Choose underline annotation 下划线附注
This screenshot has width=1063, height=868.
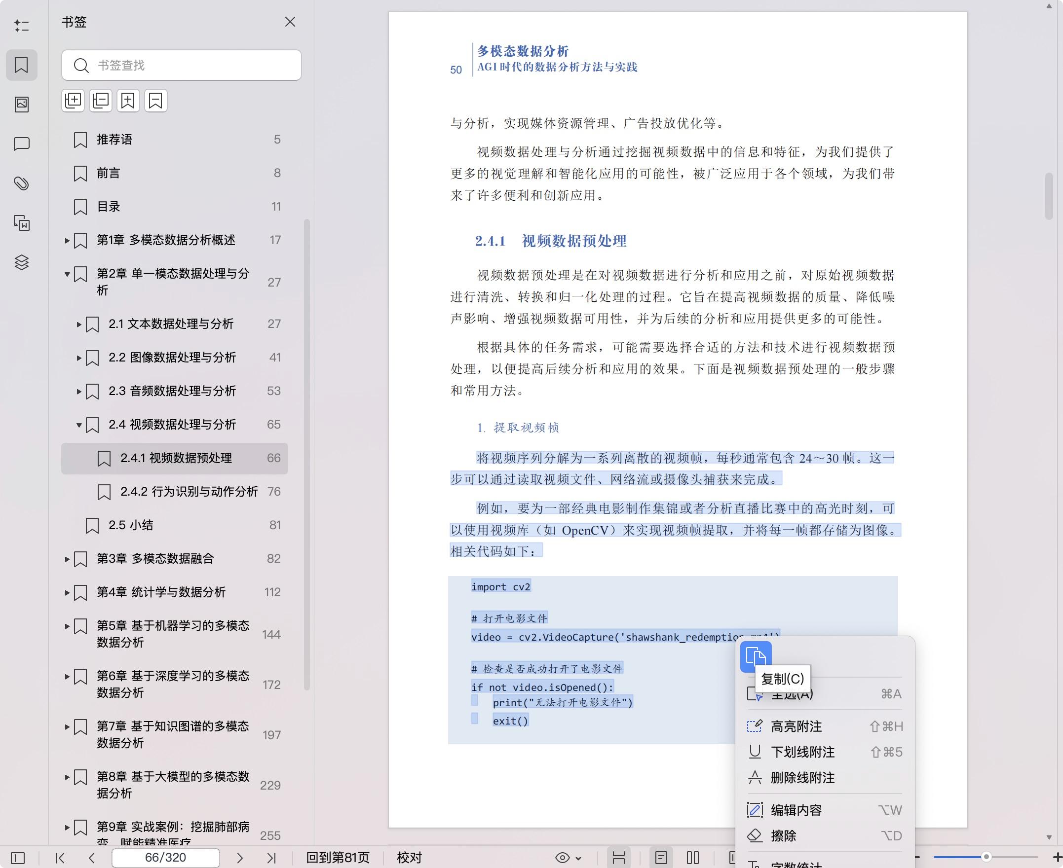click(824, 752)
